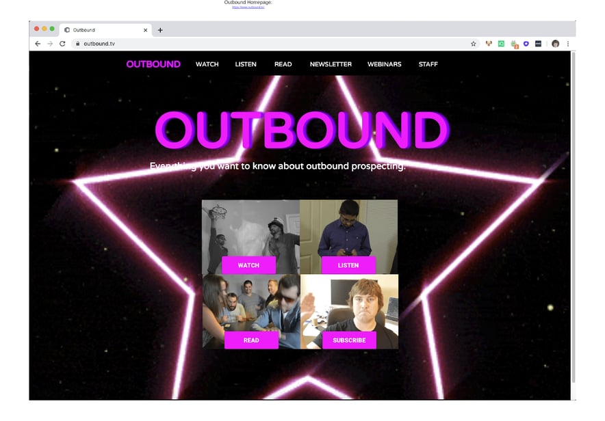Close the Outbound tab

[x=146, y=30]
